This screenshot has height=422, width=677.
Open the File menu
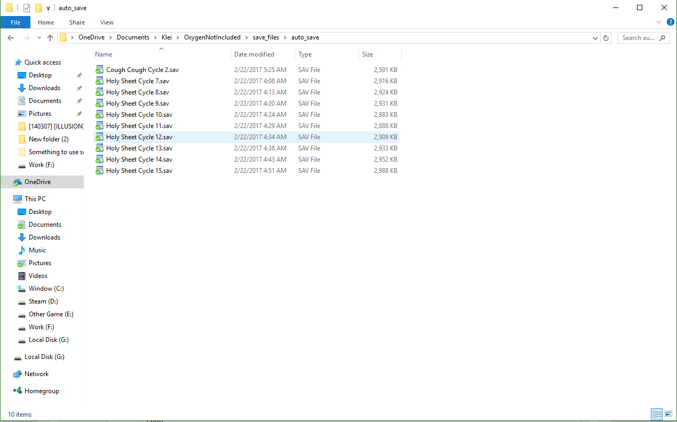[15, 22]
